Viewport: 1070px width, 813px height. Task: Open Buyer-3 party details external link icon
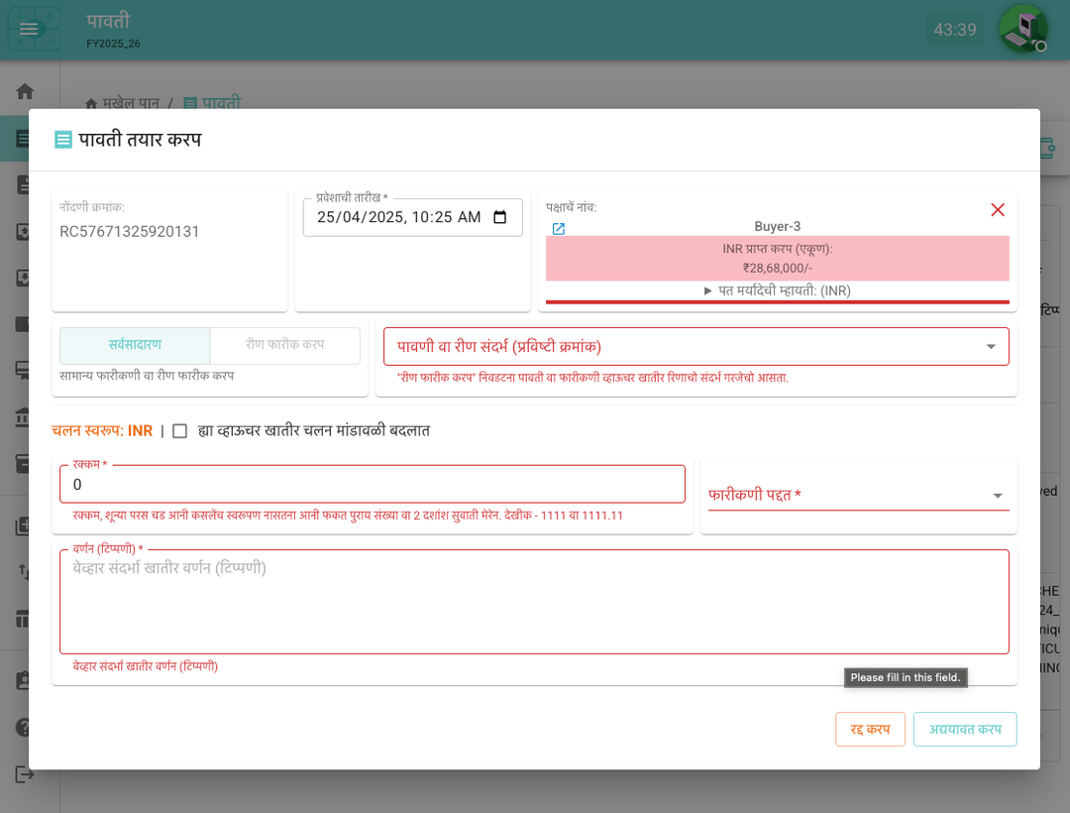[x=558, y=229]
